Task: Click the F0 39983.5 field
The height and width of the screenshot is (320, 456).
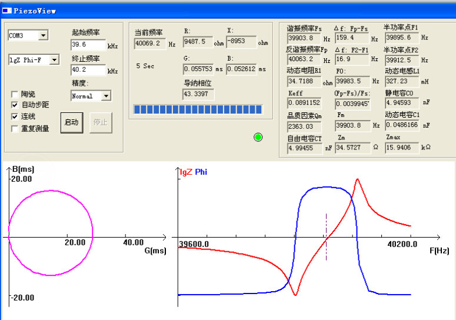Action: 353,81
